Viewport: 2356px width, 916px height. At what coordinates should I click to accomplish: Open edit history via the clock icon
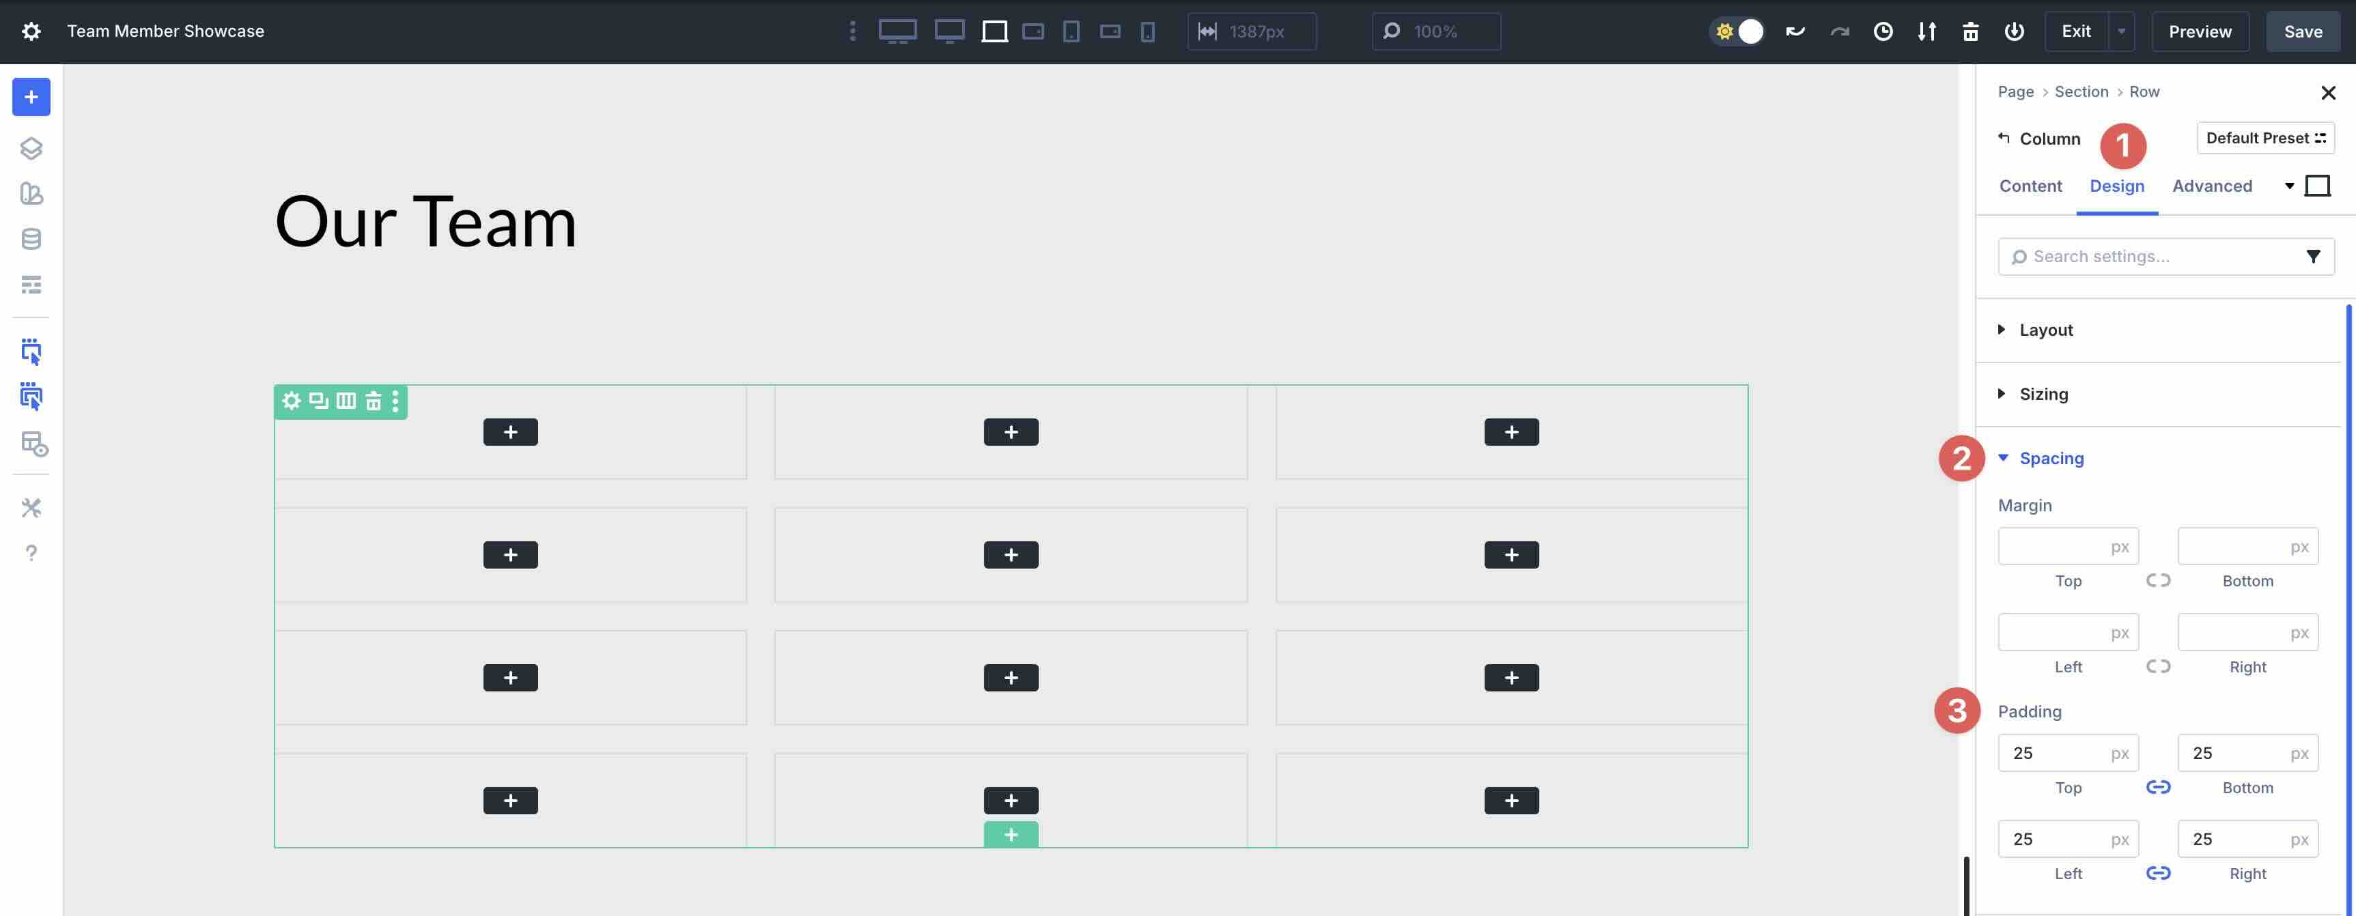click(1883, 30)
